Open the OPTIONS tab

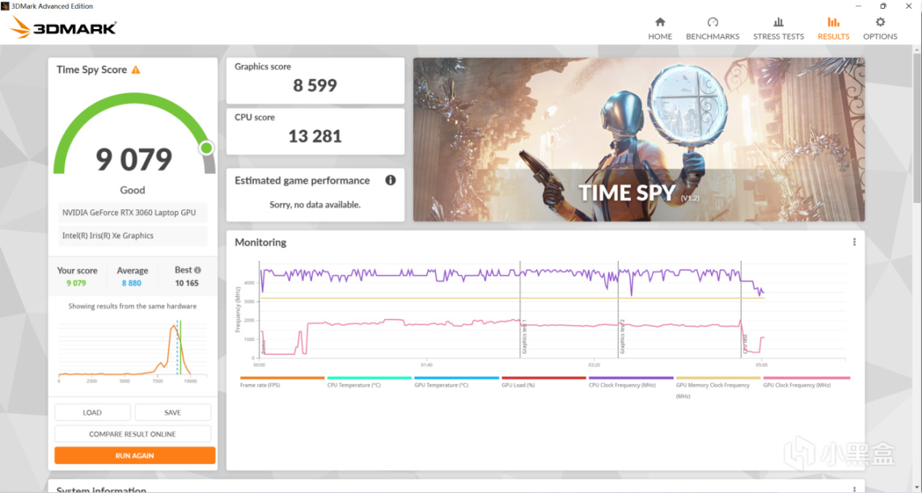(880, 28)
